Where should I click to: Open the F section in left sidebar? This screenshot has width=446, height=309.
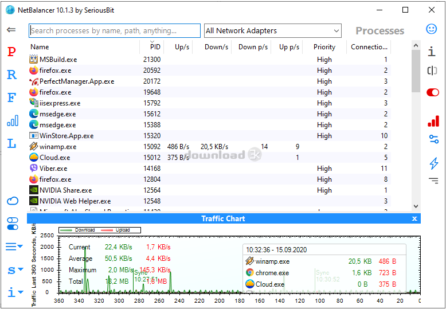point(11,97)
